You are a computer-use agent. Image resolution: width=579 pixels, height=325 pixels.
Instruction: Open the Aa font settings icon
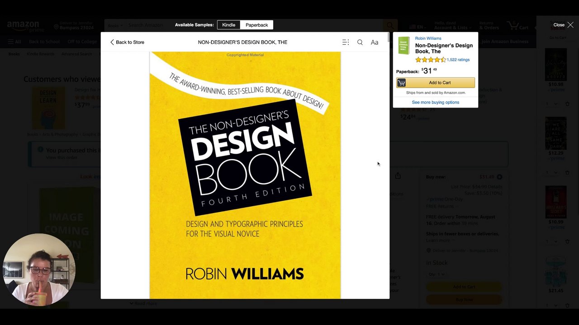[x=375, y=42]
